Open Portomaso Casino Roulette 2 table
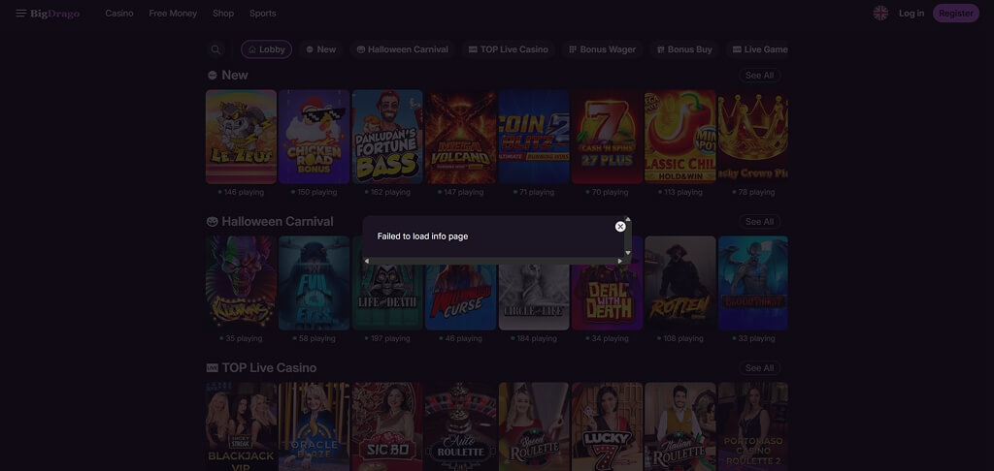This screenshot has height=471, width=994. [753, 426]
